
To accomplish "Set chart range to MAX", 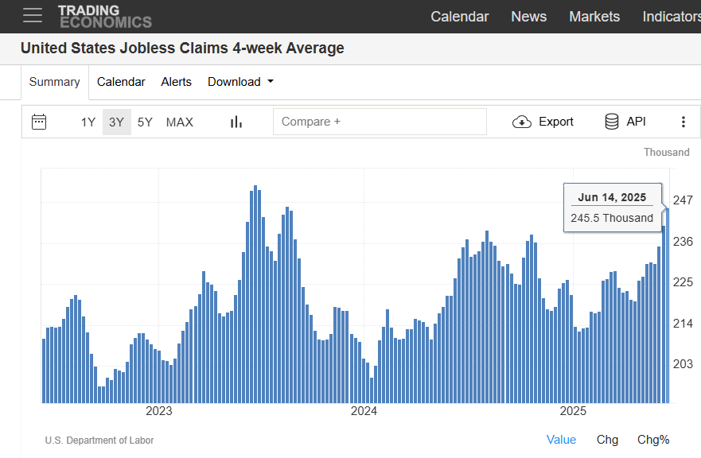I will 180,122.
